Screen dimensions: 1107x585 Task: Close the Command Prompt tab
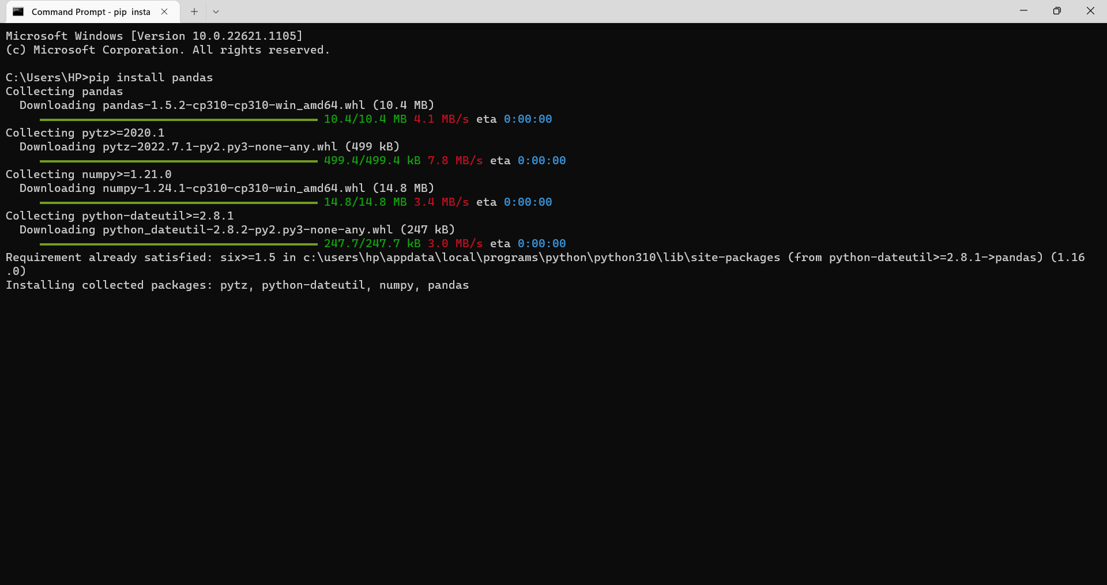(164, 11)
